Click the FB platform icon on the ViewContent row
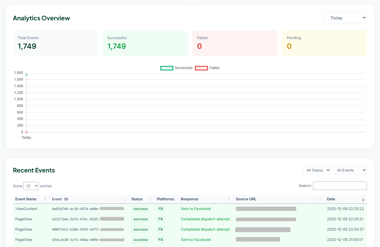 click(x=161, y=209)
